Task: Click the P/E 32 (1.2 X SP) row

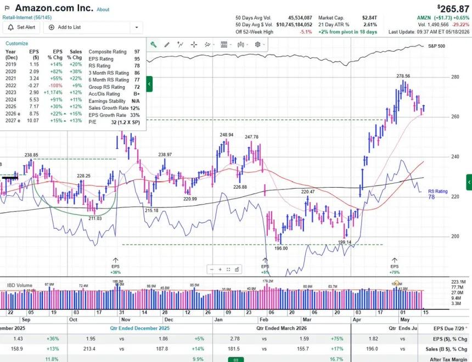Action: 114,122
